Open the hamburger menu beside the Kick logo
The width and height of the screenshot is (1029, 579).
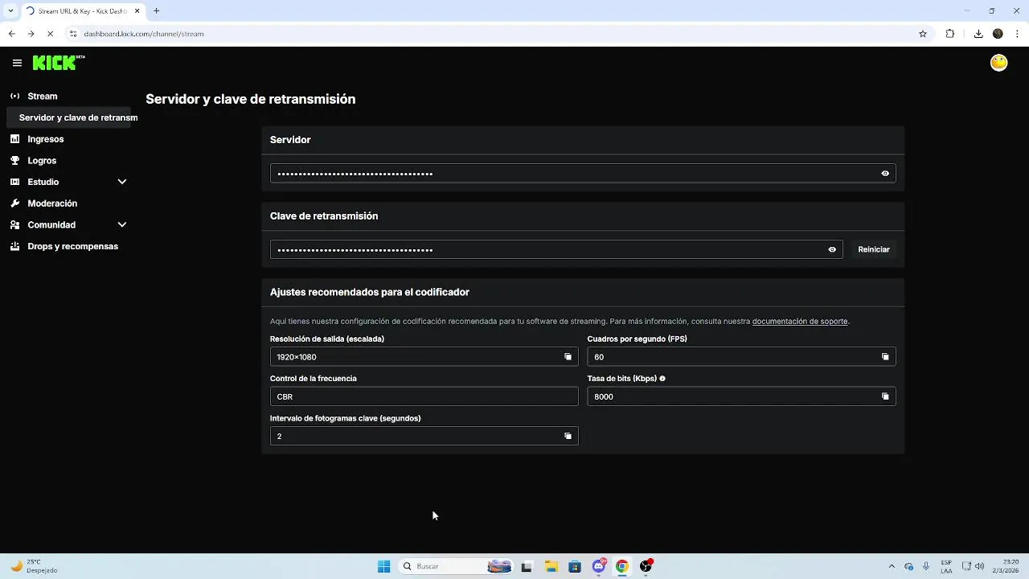pyautogui.click(x=17, y=63)
